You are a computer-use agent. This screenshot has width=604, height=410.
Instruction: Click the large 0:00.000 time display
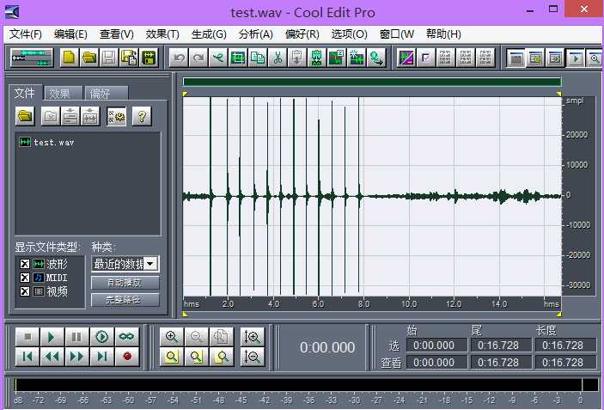click(327, 347)
